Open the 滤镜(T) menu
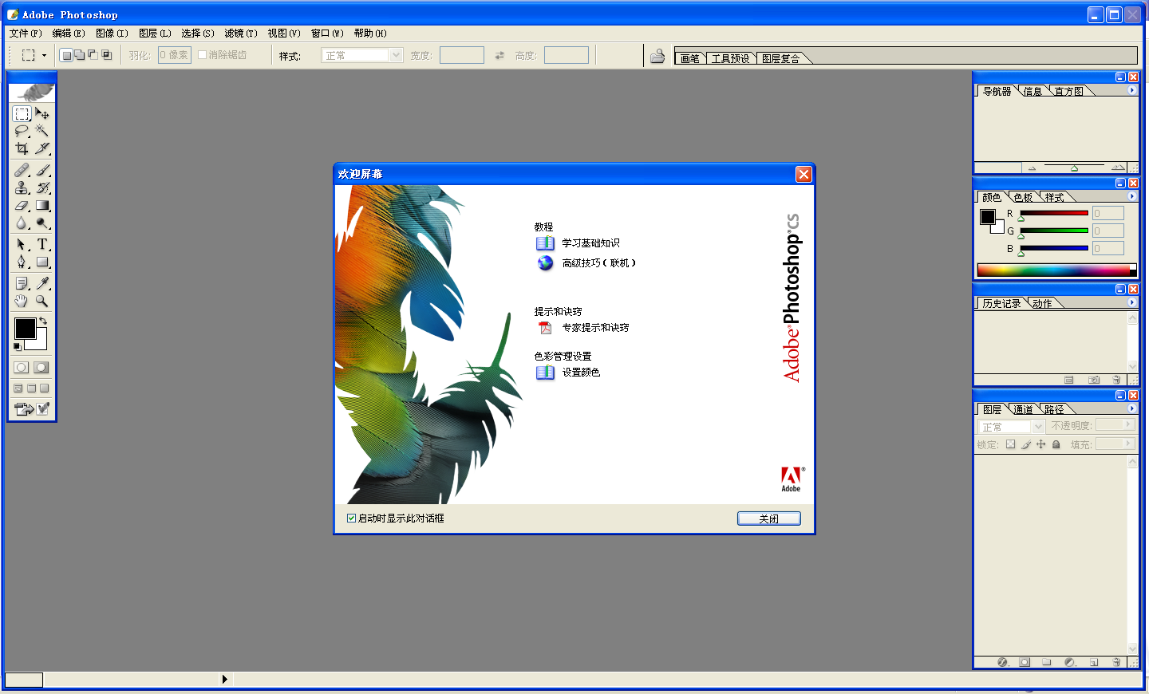Image resolution: width=1149 pixels, height=694 pixels. click(241, 34)
